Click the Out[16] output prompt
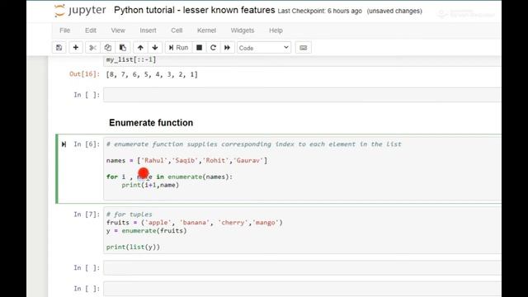This screenshot has height=297, width=528. pyautogui.click(x=84, y=74)
